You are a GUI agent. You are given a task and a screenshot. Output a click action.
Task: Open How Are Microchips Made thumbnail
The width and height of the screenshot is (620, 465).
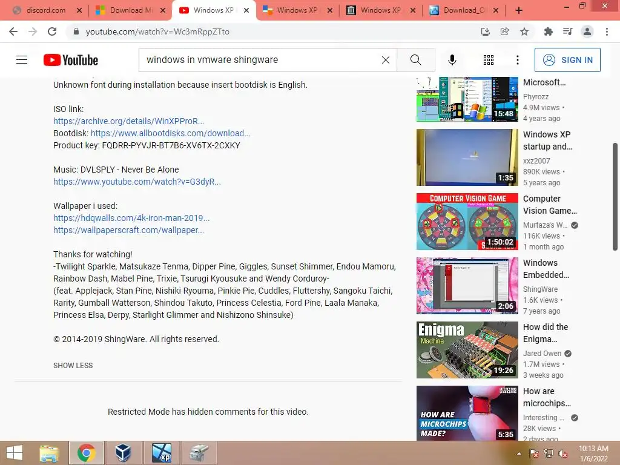467,413
